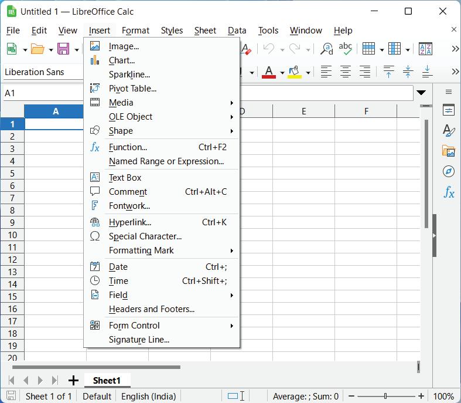
Task: Run the Spelling check icon
Action: (345, 49)
